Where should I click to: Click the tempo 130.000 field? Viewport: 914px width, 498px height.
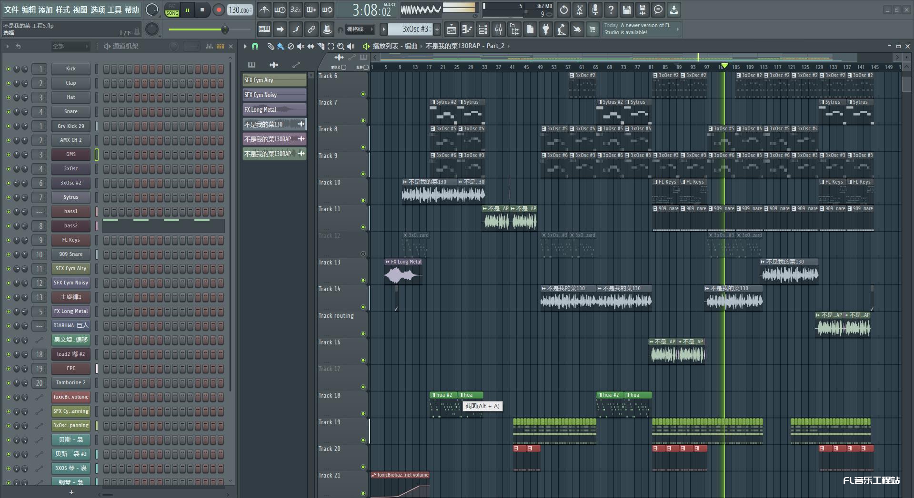(240, 10)
